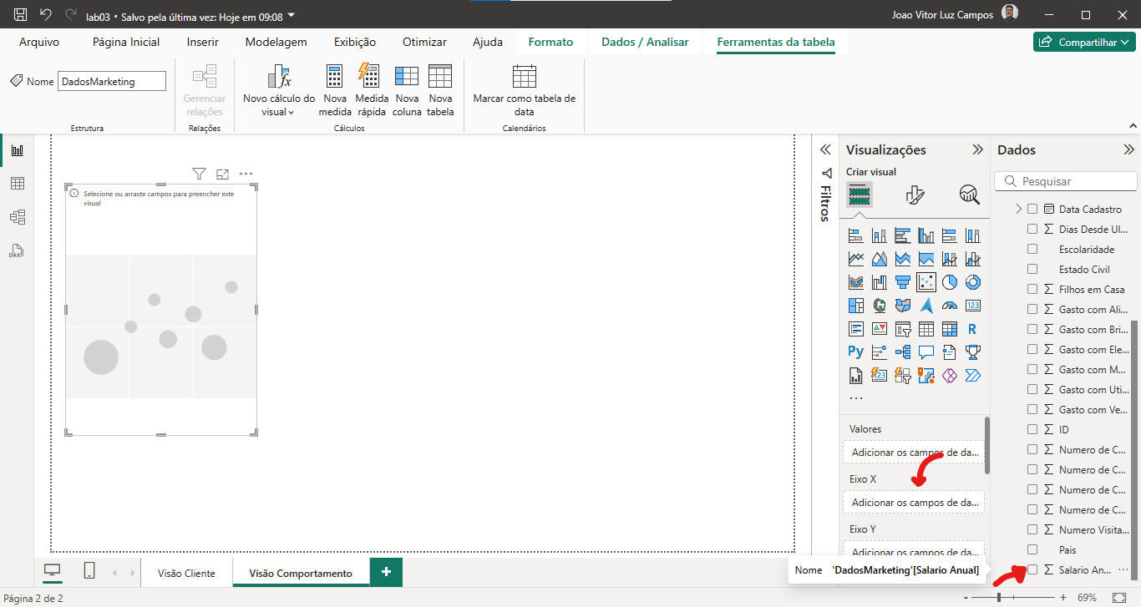
Task: Open DAX query view in left sidebar
Action: [x=17, y=250]
